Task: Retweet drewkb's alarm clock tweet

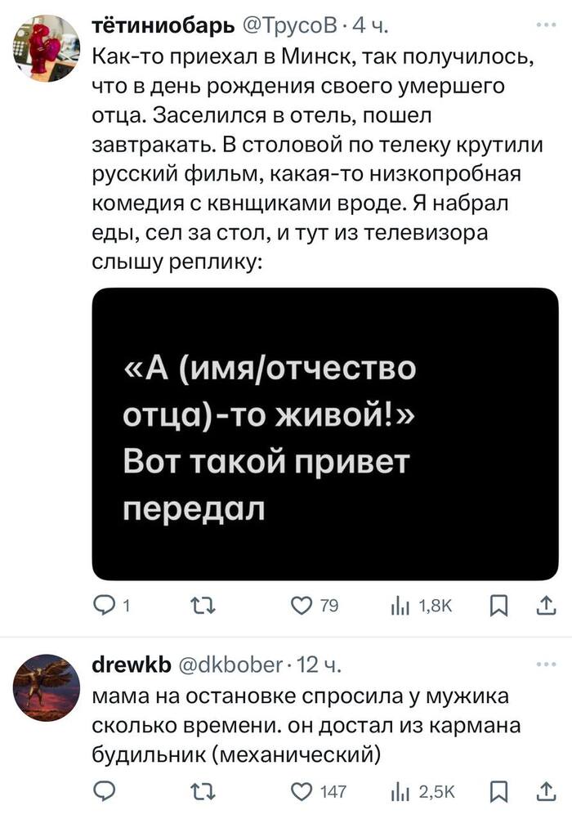Action: pos(200,790)
